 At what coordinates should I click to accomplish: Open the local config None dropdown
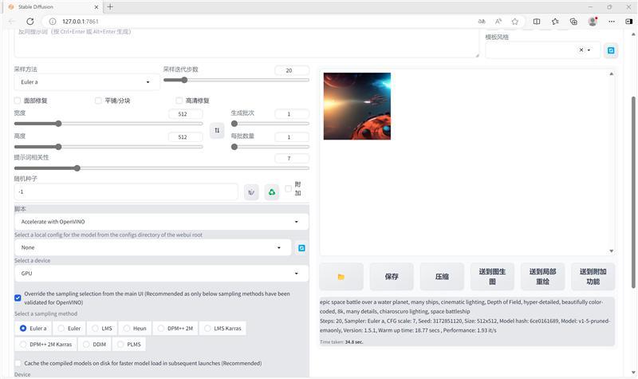coord(152,247)
